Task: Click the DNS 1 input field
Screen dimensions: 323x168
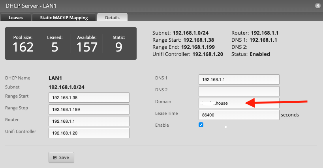Action: pyautogui.click(x=239, y=79)
